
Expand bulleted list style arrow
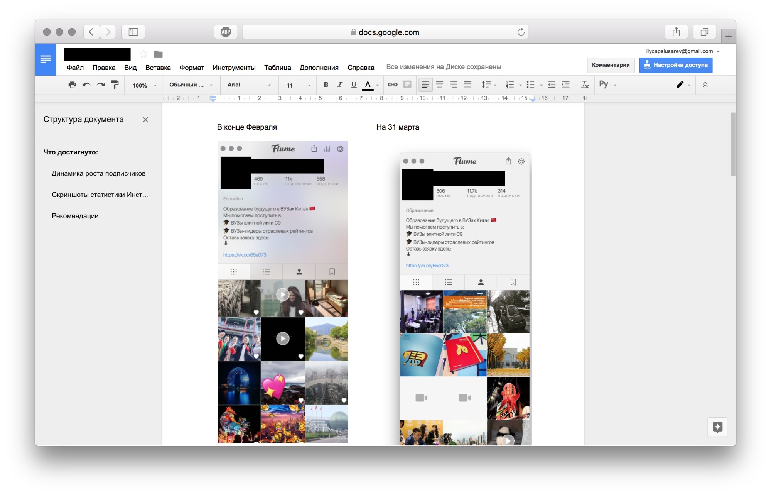point(541,85)
